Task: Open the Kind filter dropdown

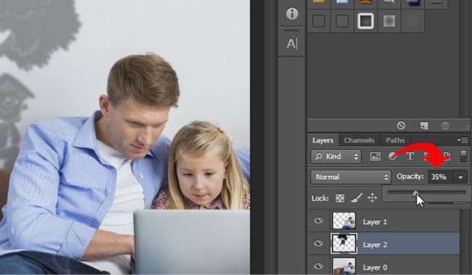Action: coord(336,156)
